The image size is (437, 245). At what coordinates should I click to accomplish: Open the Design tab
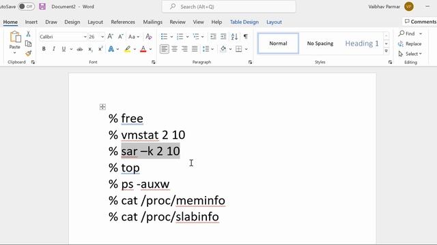click(72, 22)
